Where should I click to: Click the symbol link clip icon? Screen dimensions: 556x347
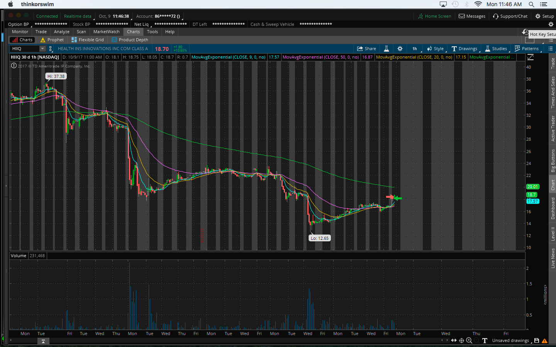[x=50, y=49]
